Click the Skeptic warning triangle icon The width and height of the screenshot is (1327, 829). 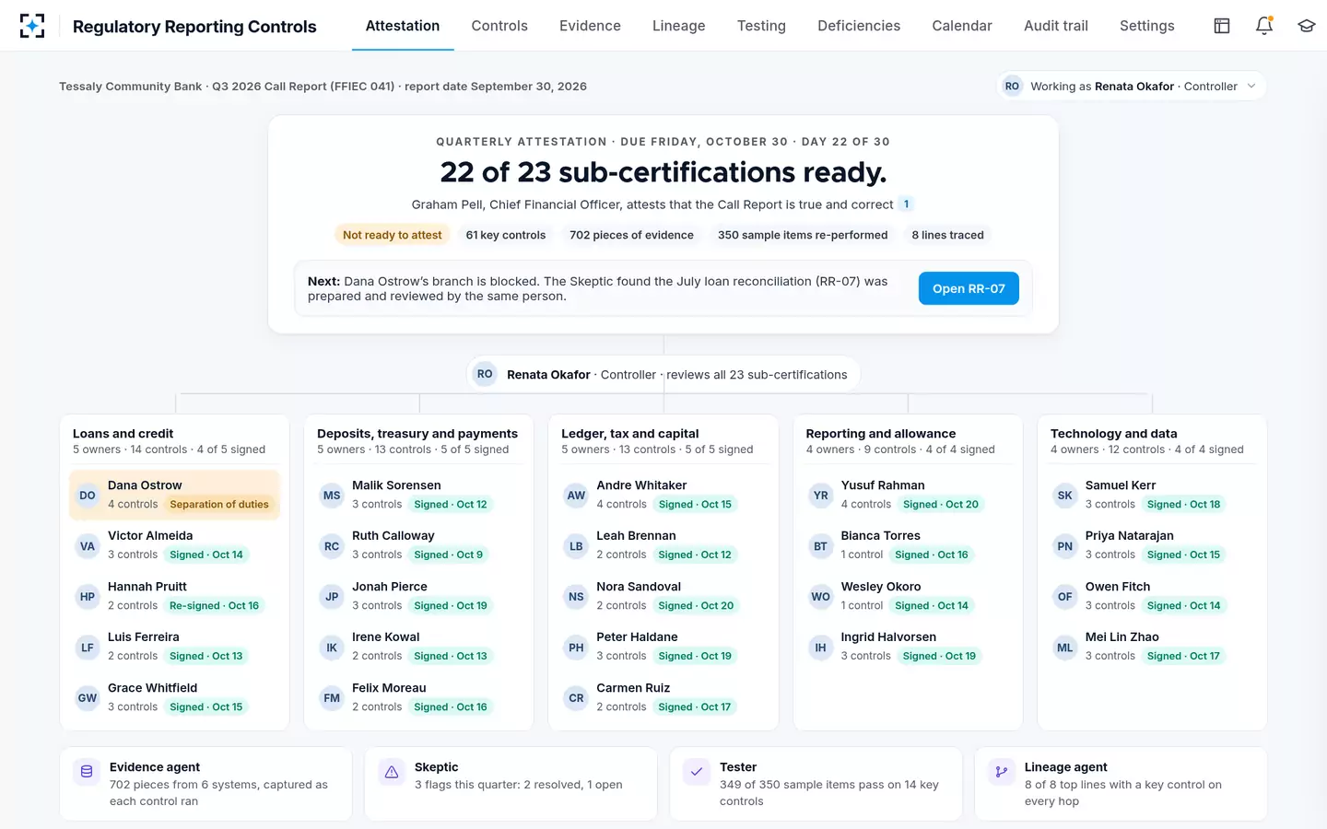click(392, 772)
